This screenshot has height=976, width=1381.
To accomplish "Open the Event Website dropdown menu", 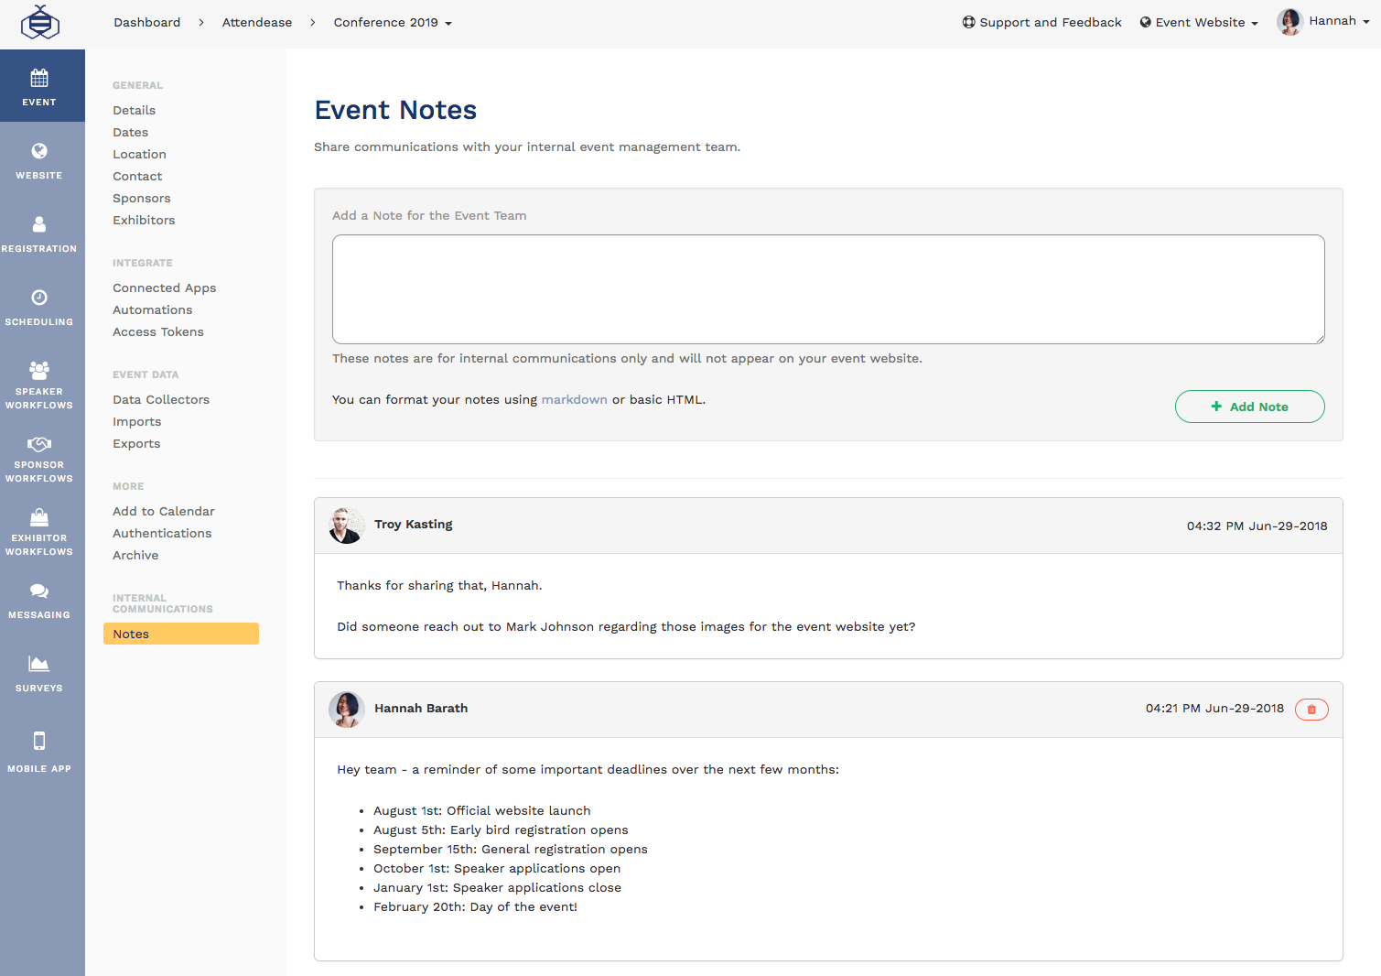I will click(1199, 23).
